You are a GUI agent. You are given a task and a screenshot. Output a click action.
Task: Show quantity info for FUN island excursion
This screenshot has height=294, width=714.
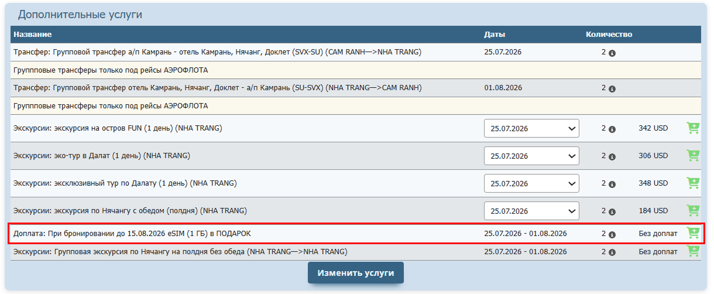pos(612,129)
